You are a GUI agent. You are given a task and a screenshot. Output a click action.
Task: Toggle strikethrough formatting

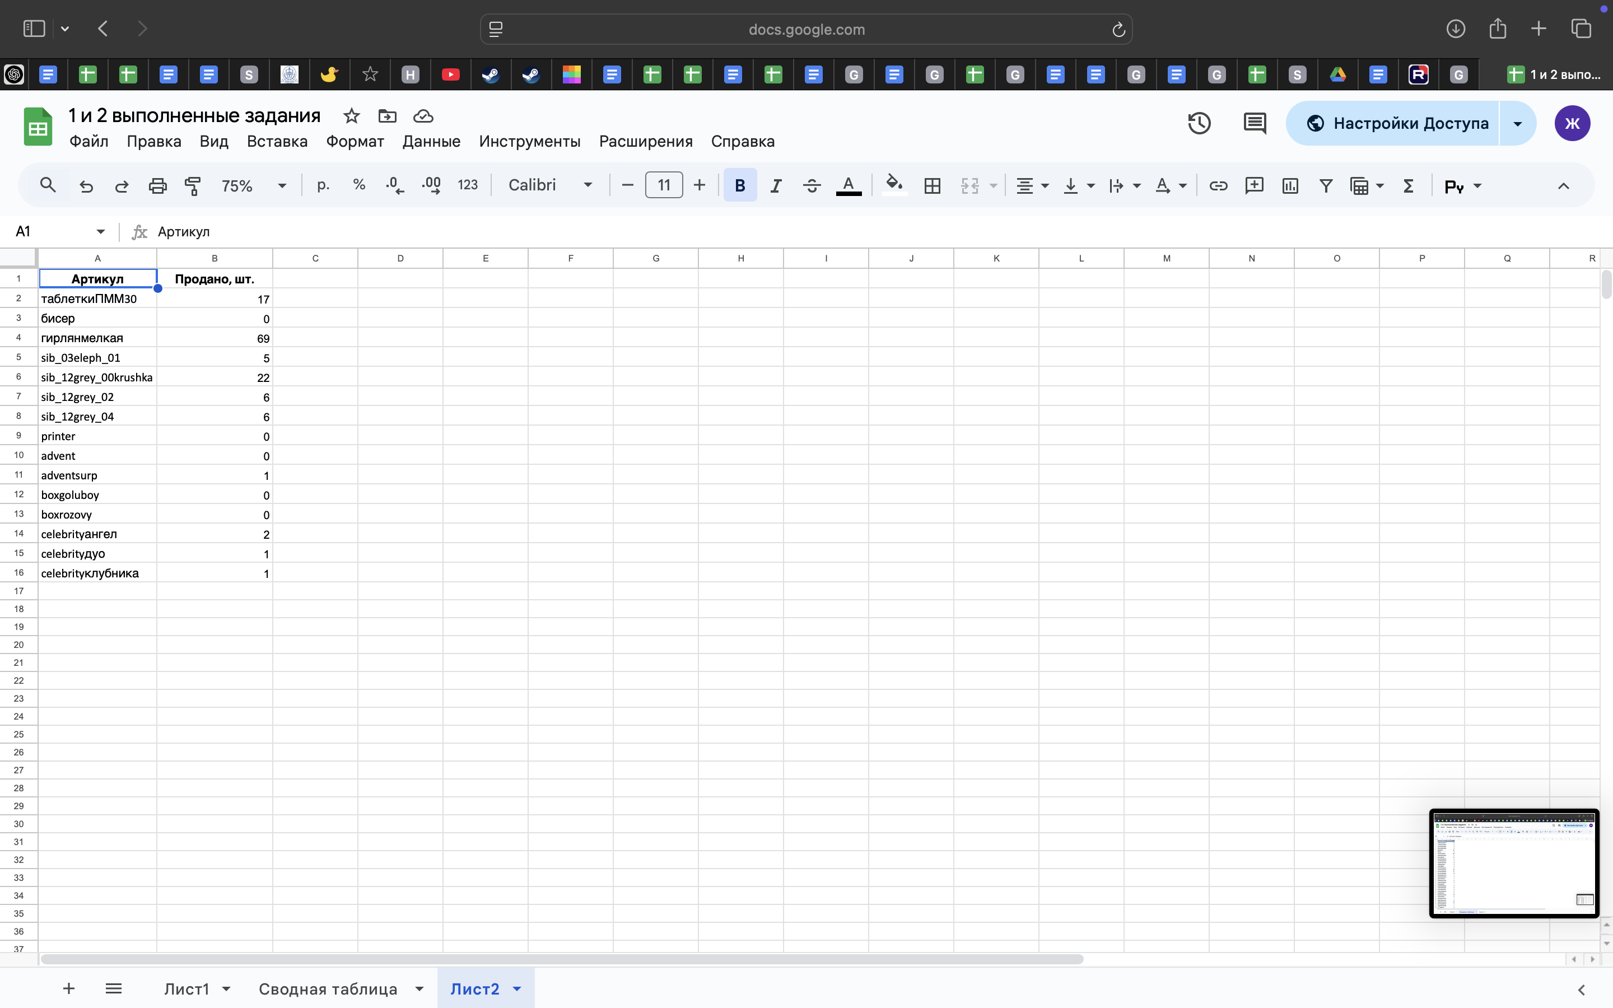(811, 185)
